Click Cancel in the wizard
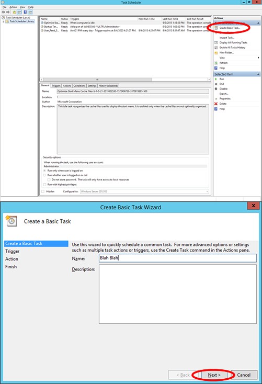 pyautogui.click(x=244, y=375)
